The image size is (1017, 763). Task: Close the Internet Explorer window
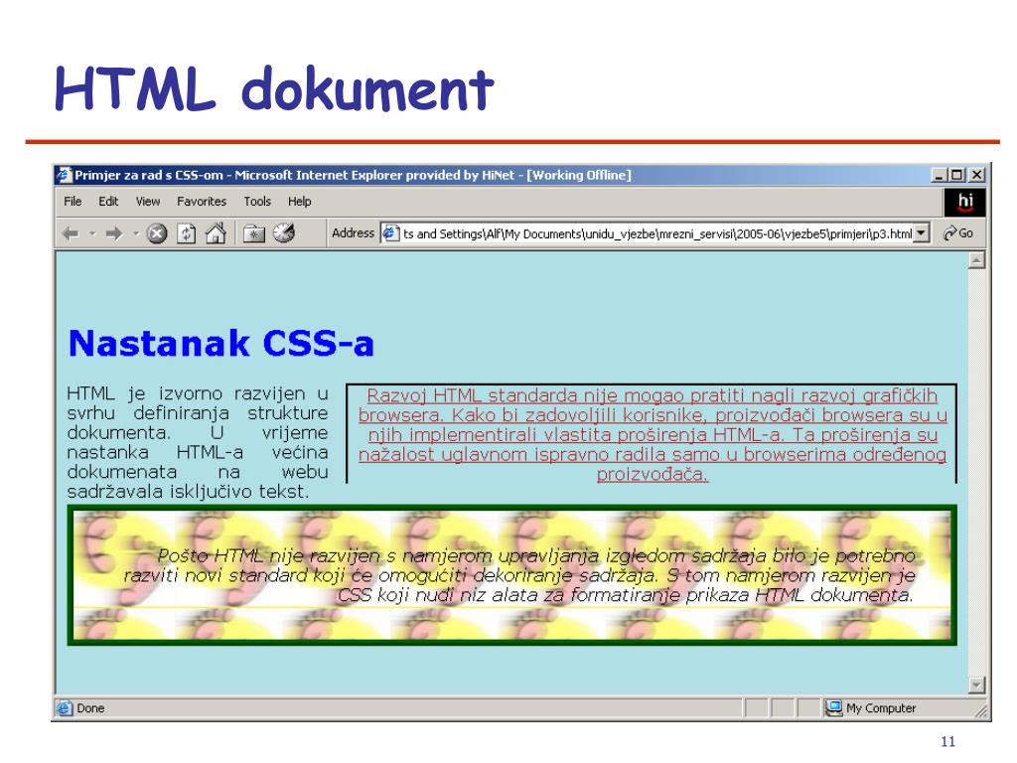(976, 175)
